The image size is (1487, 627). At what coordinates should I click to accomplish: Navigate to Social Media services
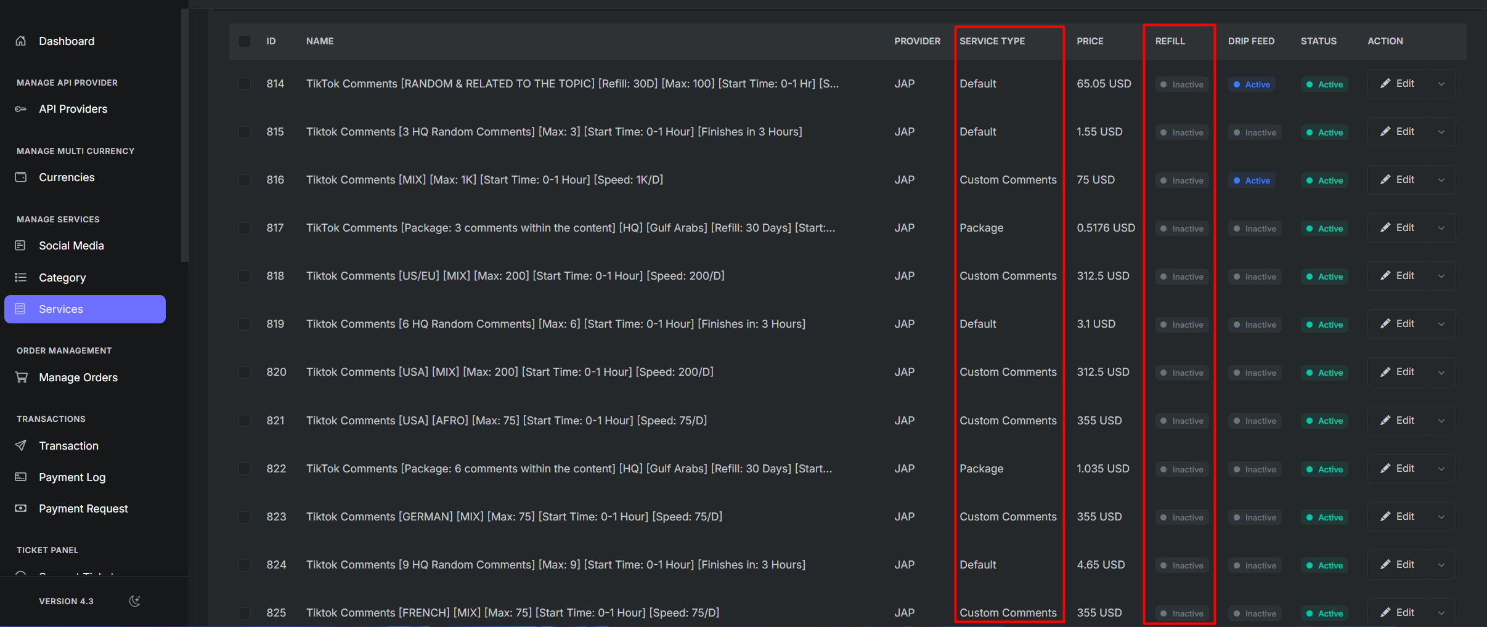(x=71, y=246)
